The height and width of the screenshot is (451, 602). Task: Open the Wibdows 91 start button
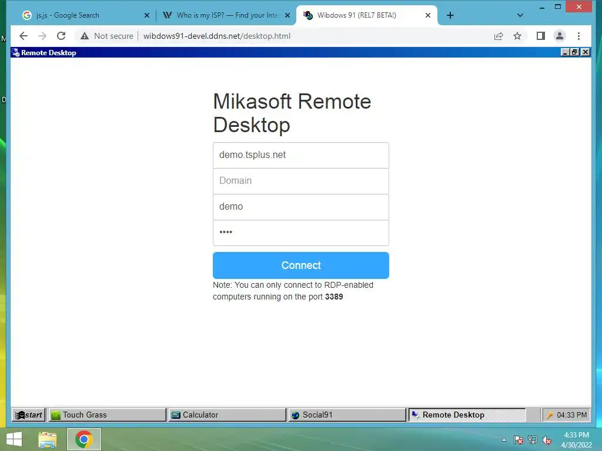[29, 415]
